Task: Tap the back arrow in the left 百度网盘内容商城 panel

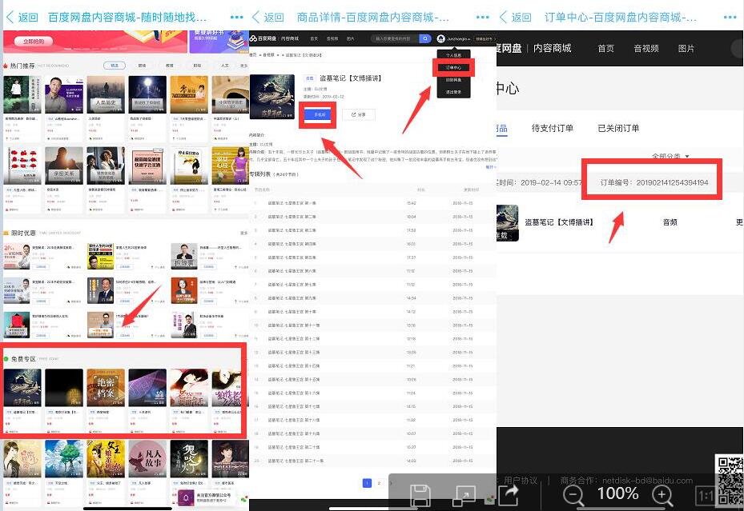Action: [10, 17]
